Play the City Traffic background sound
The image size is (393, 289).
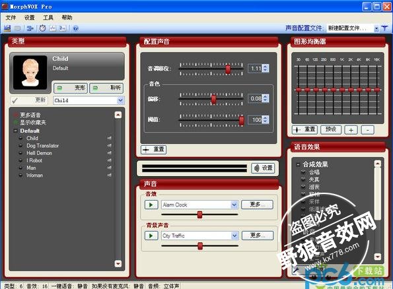(151, 236)
